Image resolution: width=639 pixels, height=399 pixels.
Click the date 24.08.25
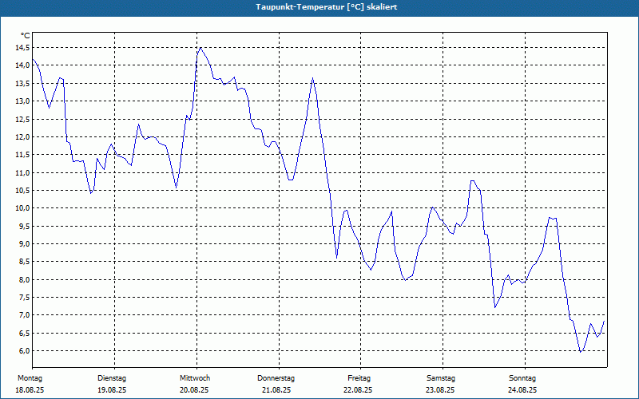point(522,390)
